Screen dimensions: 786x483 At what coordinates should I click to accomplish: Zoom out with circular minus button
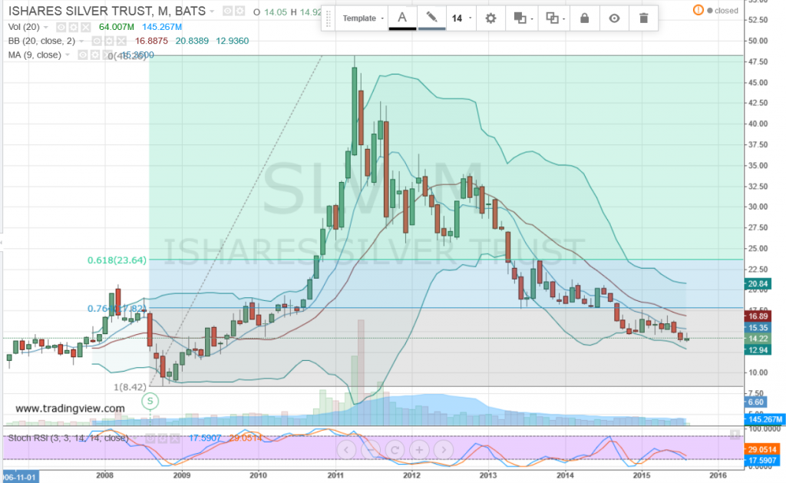371,450
